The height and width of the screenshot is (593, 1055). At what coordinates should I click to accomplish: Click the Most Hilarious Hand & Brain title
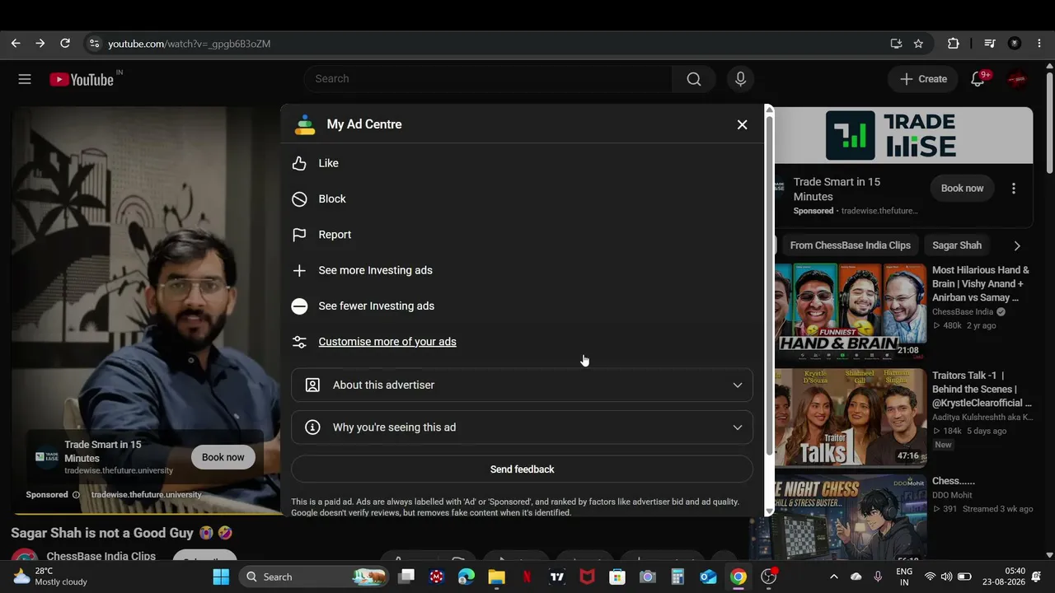pyautogui.click(x=981, y=284)
